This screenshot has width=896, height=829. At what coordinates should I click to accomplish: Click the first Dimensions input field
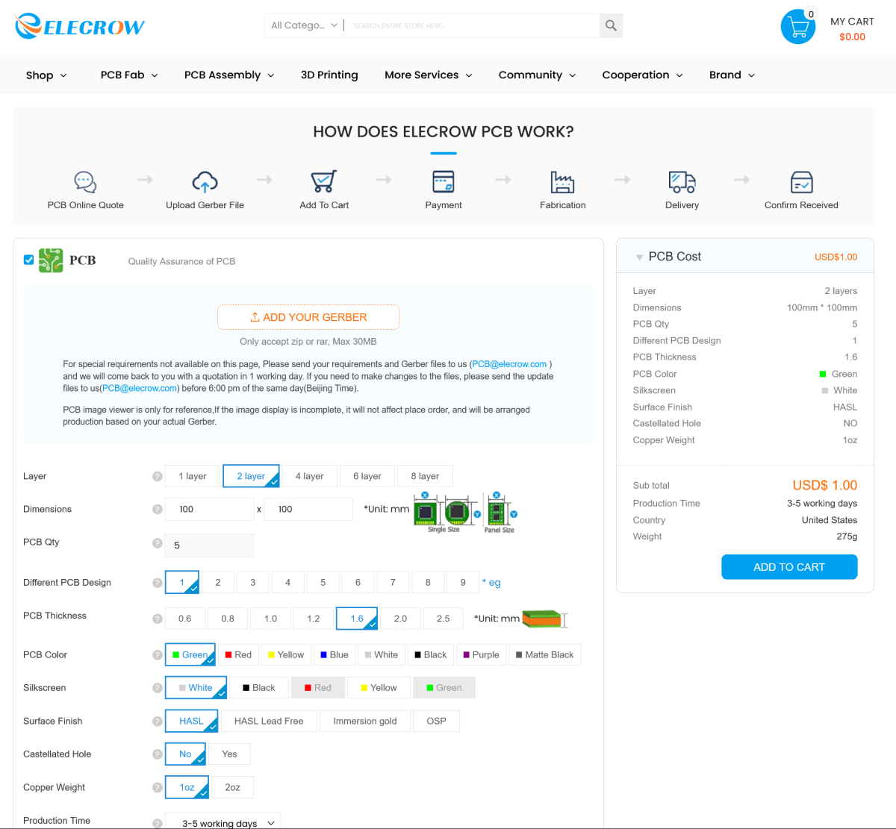click(210, 510)
